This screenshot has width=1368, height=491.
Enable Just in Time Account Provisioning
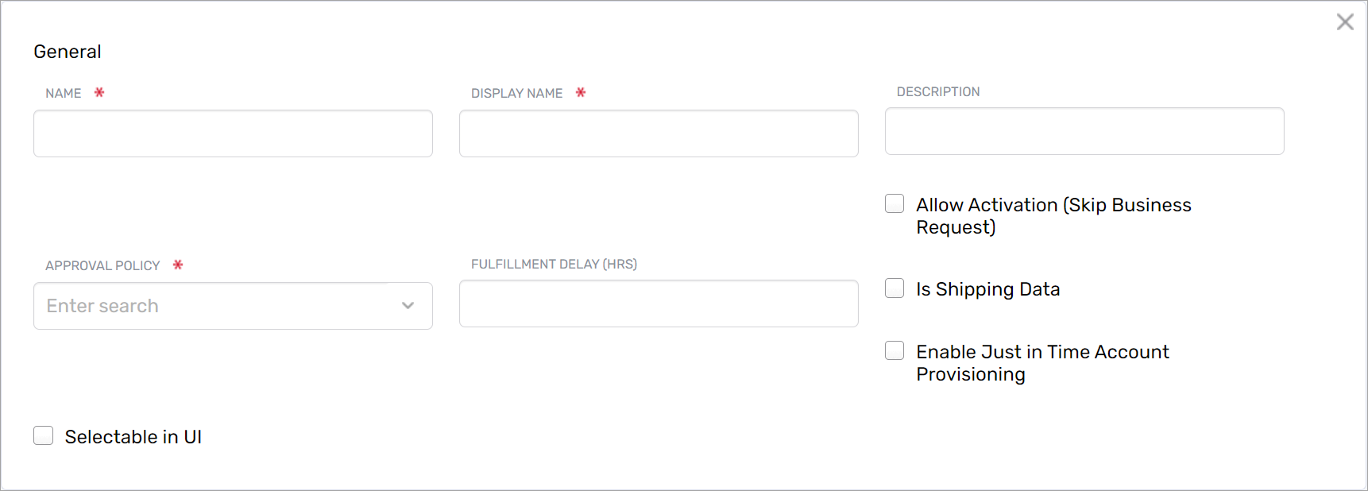(894, 350)
